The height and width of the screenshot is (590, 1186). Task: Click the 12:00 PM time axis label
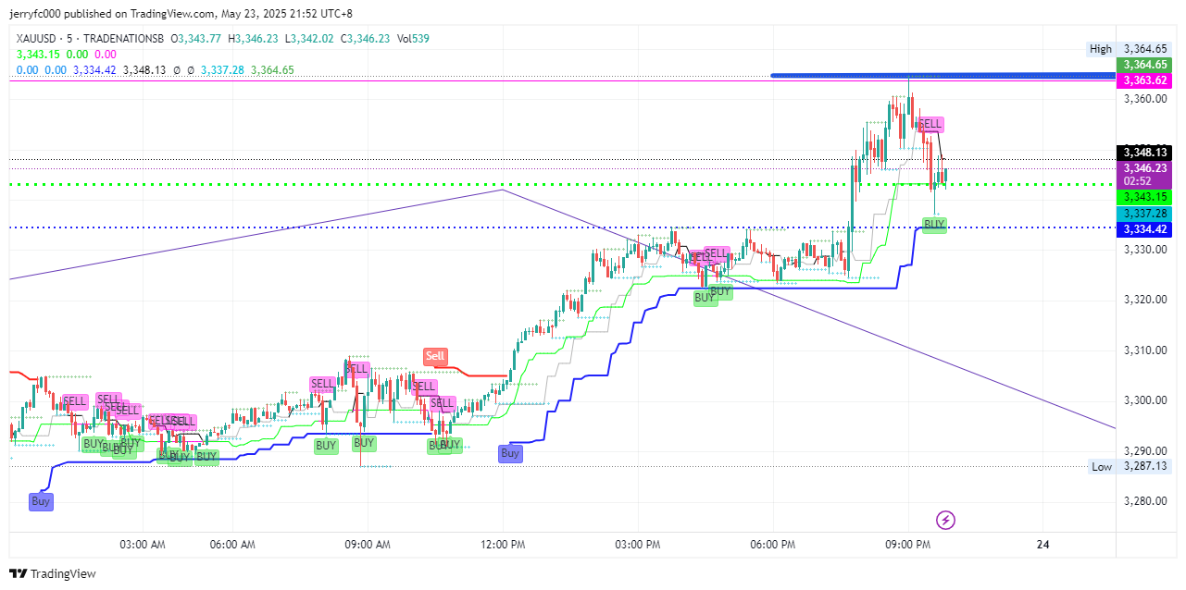(502, 546)
